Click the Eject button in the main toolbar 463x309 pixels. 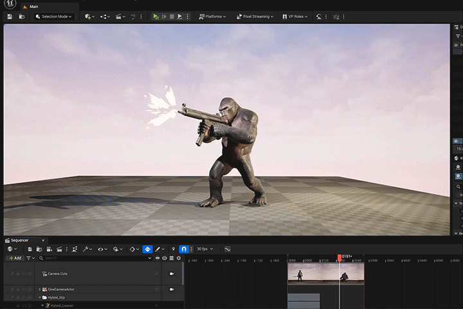(179, 17)
